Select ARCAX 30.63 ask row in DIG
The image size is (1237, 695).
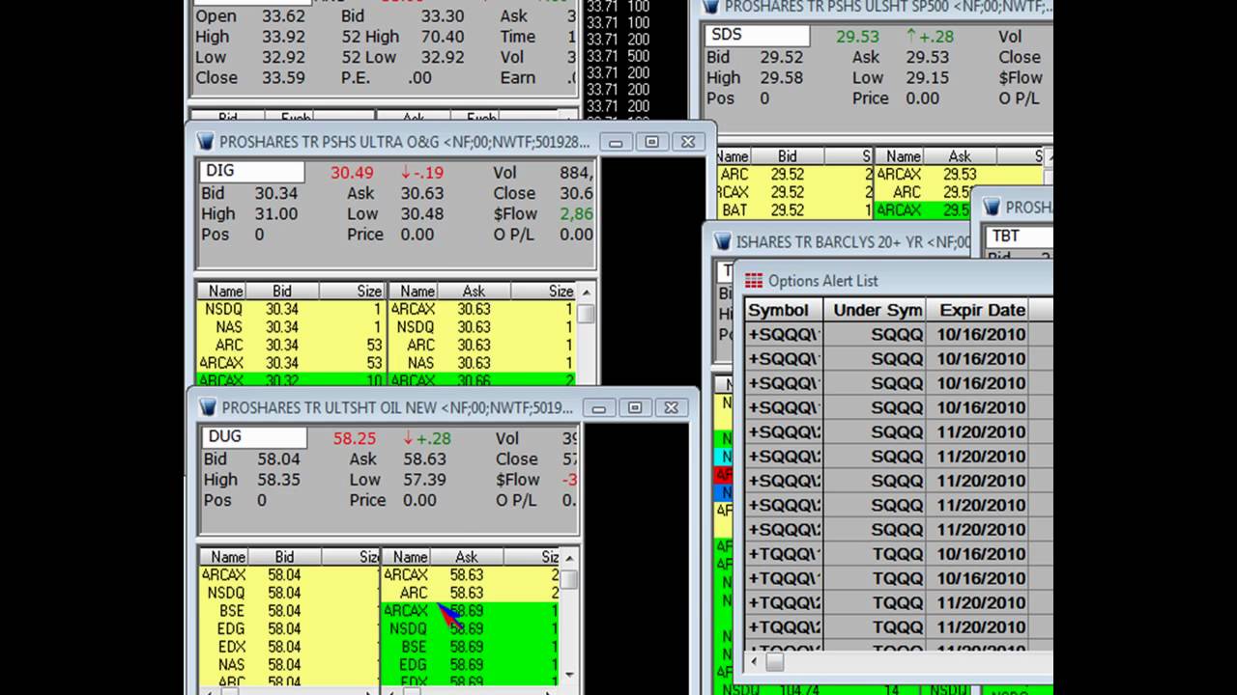tap(481, 309)
